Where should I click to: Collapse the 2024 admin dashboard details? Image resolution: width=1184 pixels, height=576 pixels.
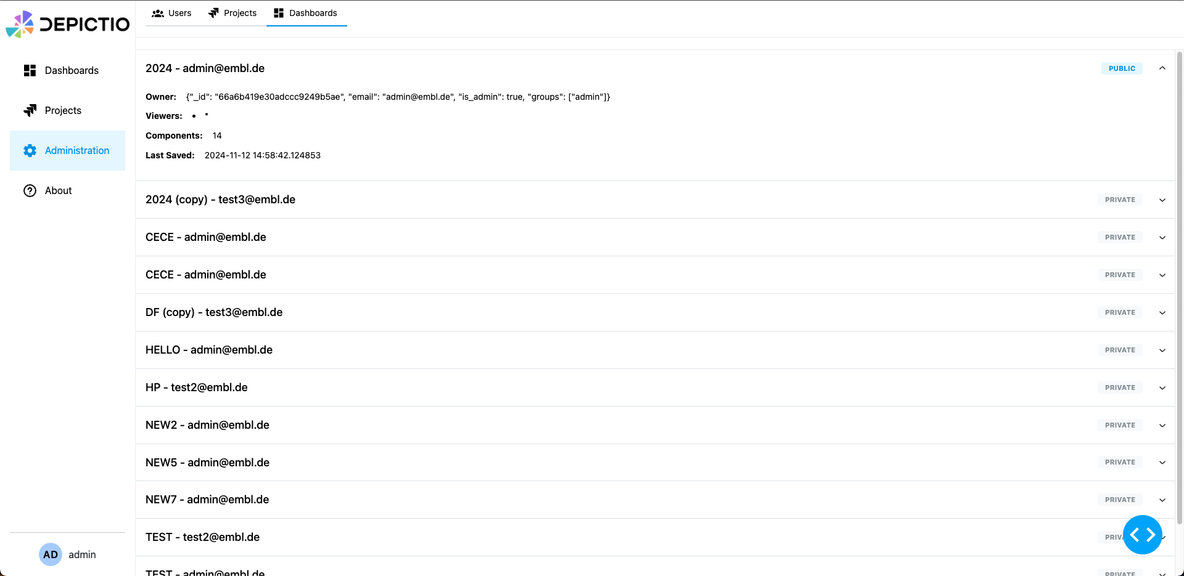pos(1162,68)
